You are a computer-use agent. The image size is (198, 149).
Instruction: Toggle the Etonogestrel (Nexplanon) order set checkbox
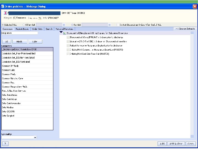tap(65, 33)
